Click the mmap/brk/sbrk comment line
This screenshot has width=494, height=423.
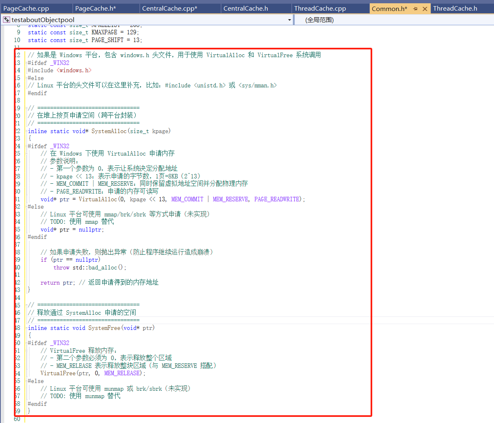click(x=125, y=214)
